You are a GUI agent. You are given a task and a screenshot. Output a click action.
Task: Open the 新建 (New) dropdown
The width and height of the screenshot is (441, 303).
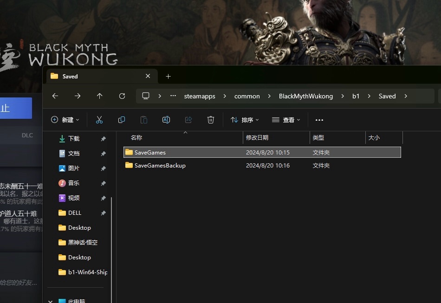[x=65, y=120]
